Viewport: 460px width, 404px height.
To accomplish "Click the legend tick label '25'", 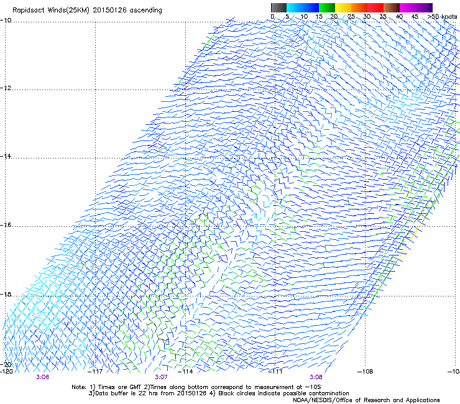I will tap(351, 17).
